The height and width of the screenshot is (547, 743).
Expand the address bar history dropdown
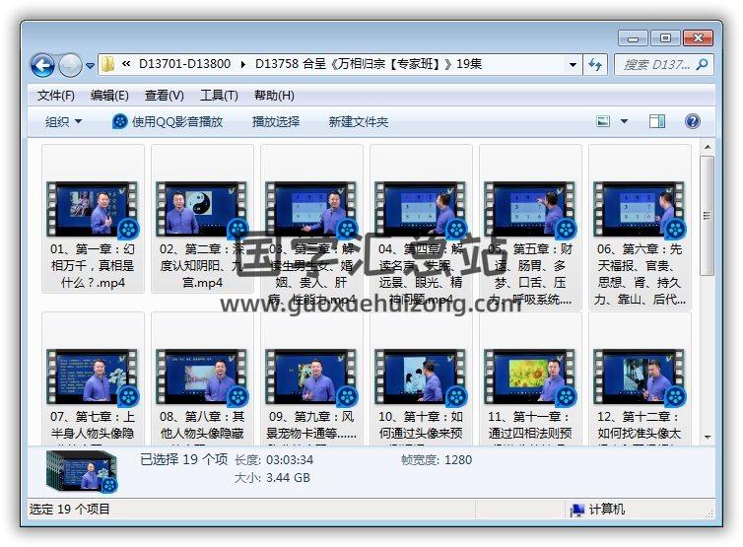pyautogui.click(x=573, y=64)
